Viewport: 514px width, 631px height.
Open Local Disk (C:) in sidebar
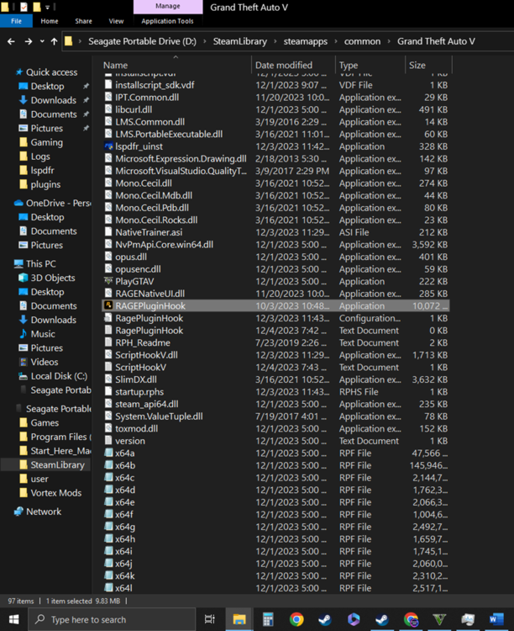pyautogui.click(x=59, y=376)
